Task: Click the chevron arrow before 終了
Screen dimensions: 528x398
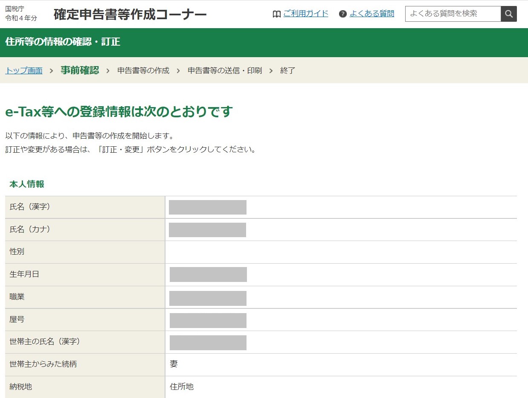Action: click(271, 71)
